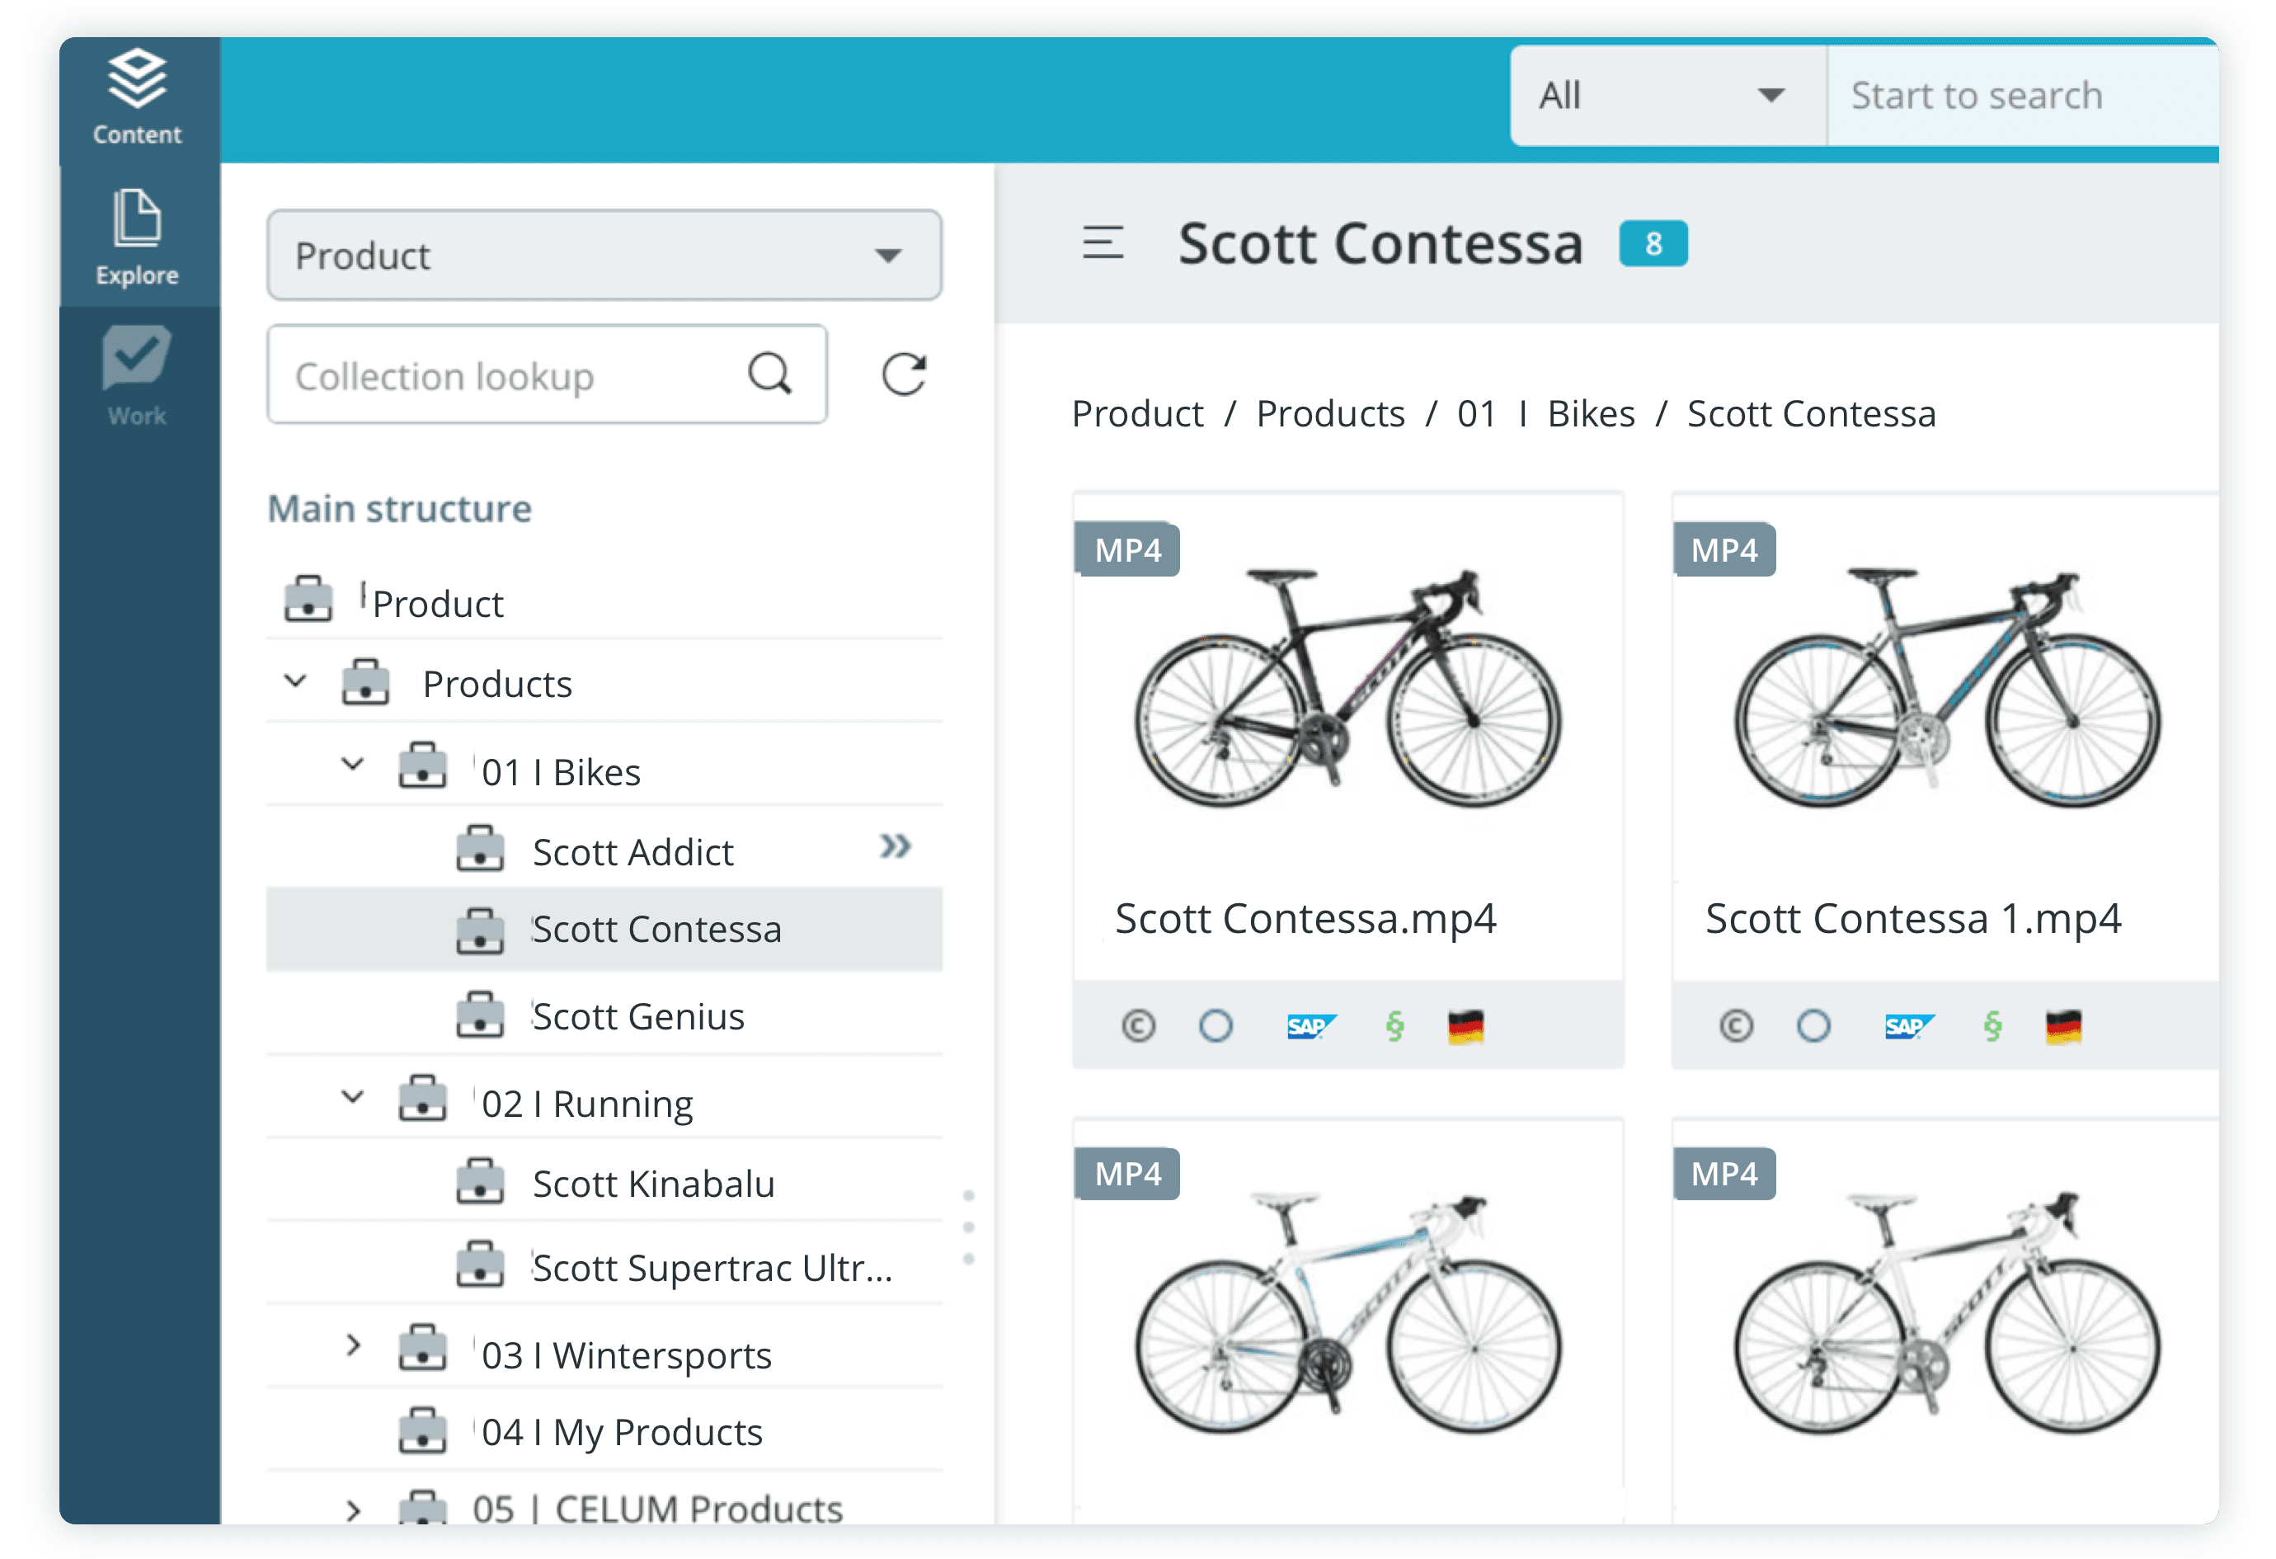2276x1559 pixels.
Task: Click the 8 asset count badge
Action: pos(1653,244)
